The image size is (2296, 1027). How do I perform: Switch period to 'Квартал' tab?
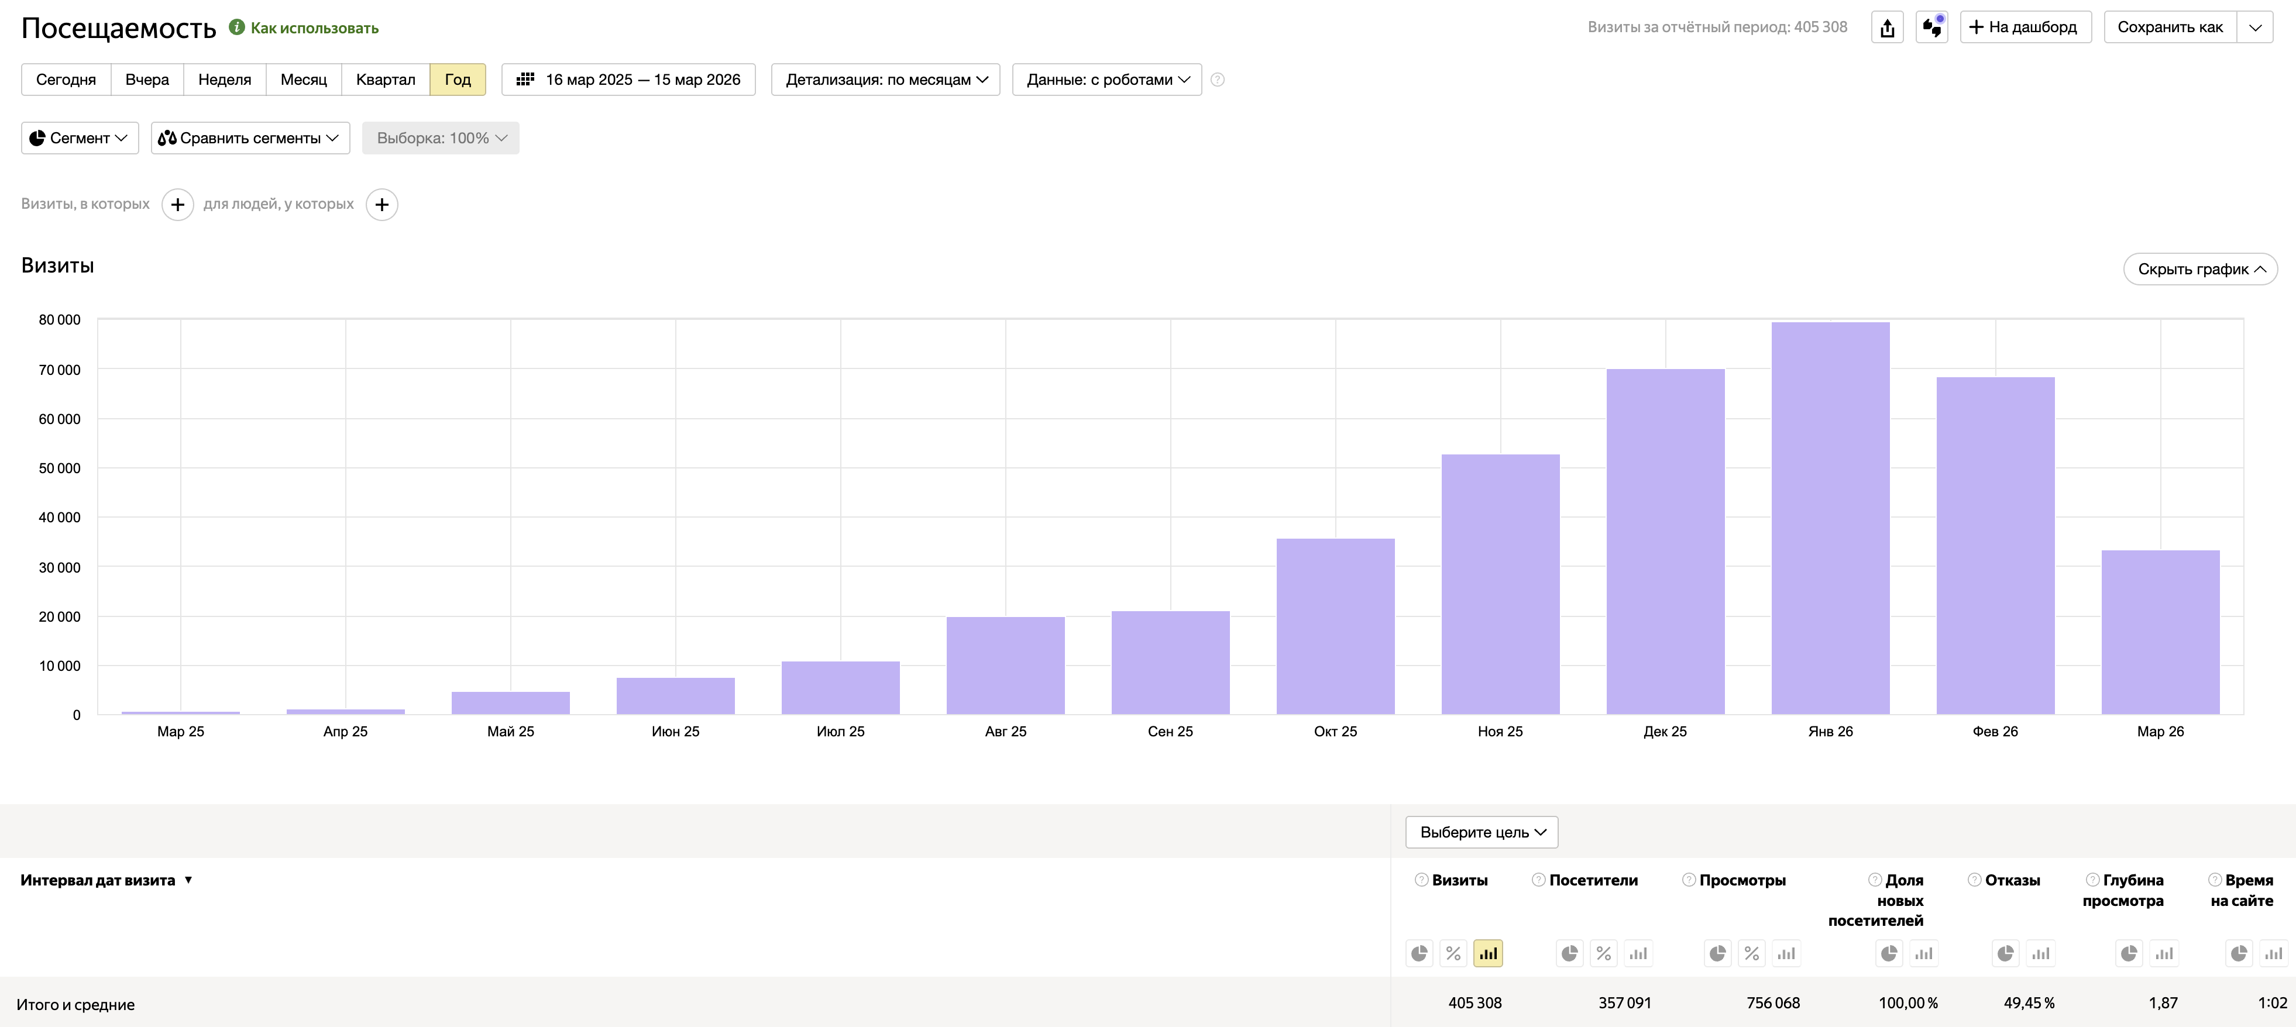(x=385, y=80)
